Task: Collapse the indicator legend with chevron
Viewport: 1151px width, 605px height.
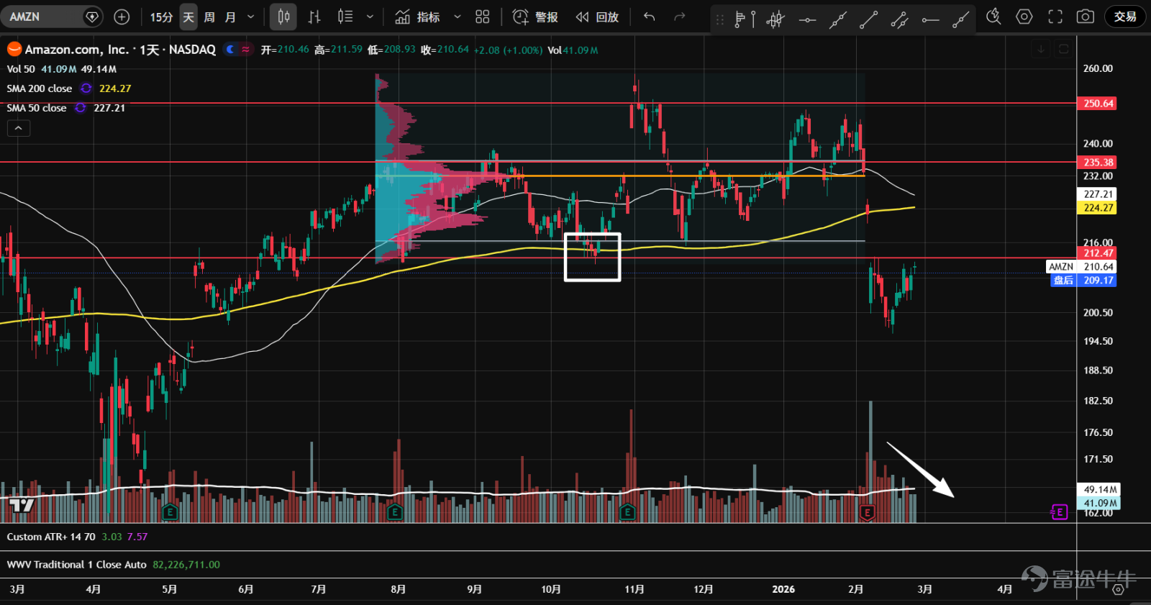Action: [19, 128]
